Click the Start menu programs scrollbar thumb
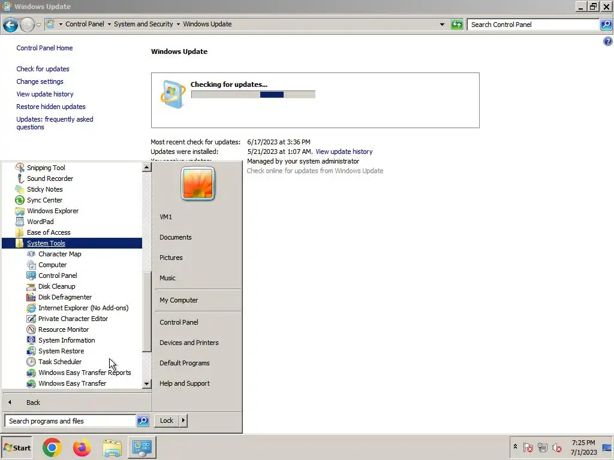 point(146,311)
